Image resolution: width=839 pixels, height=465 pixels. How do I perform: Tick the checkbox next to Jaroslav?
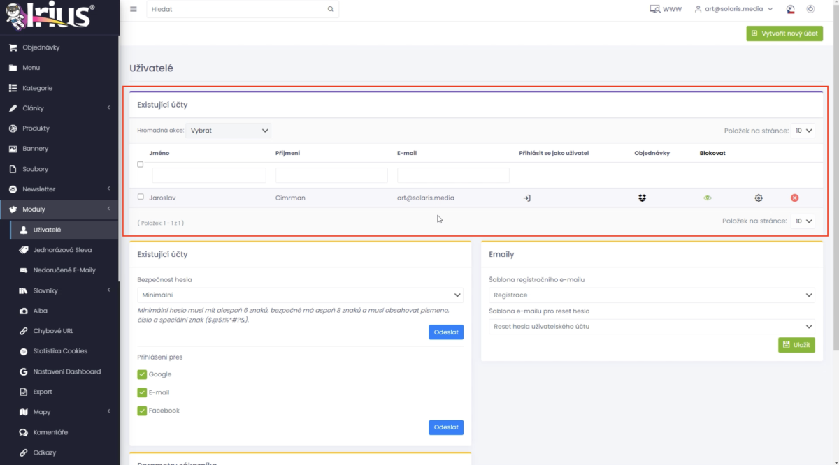coord(141,198)
